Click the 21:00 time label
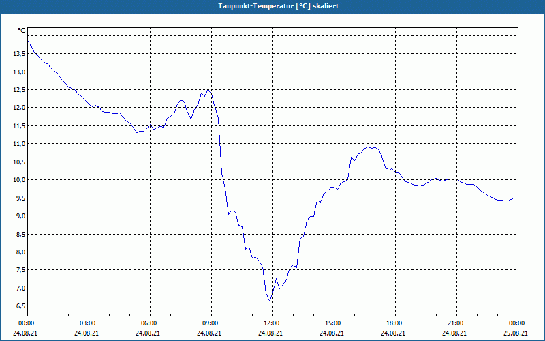Image resolution: width=545 pixels, height=341 pixels. (454, 323)
